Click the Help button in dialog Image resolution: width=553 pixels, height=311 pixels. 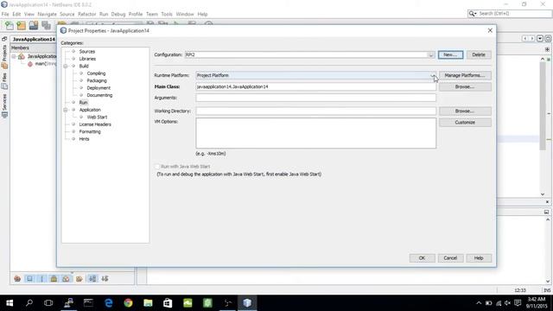coord(479,258)
